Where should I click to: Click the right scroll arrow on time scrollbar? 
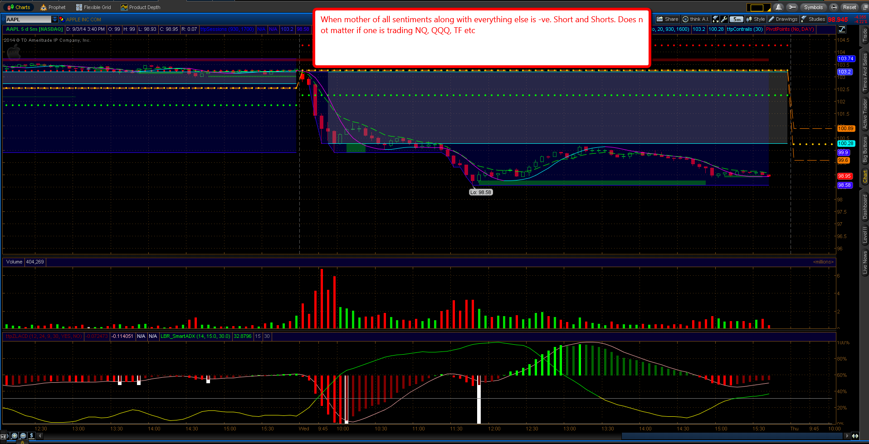pos(847,436)
